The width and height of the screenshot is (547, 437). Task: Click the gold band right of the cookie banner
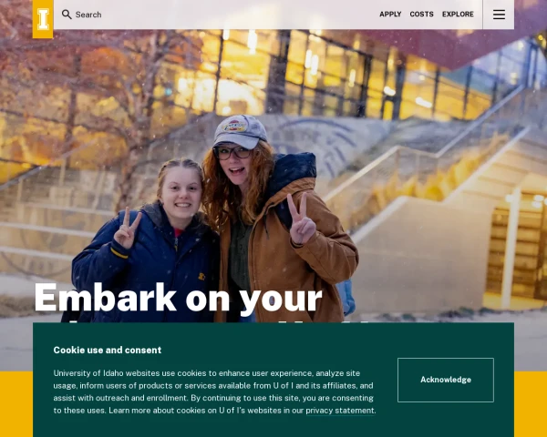(x=531, y=404)
